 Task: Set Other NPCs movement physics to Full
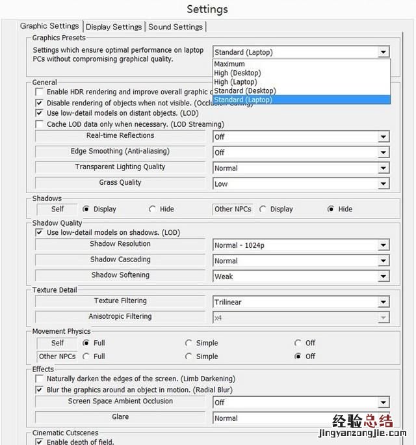86,357
